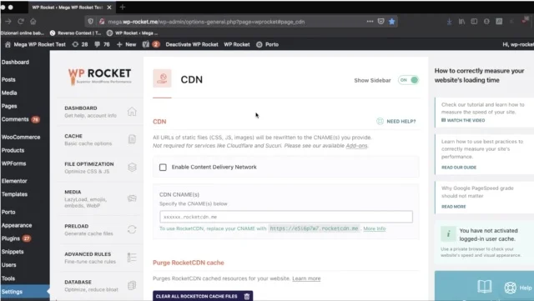The width and height of the screenshot is (534, 301).
Task: Open Products in WordPress sidebar
Action: [13, 150]
